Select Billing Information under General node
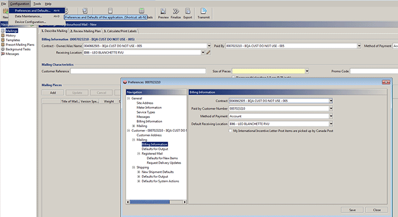The image size is (398, 217). point(149,122)
